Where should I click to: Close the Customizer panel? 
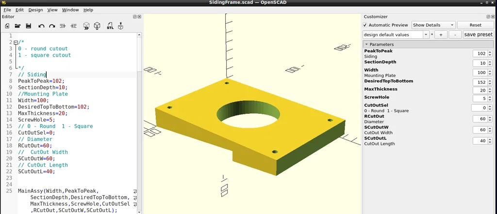click(493, 17)
